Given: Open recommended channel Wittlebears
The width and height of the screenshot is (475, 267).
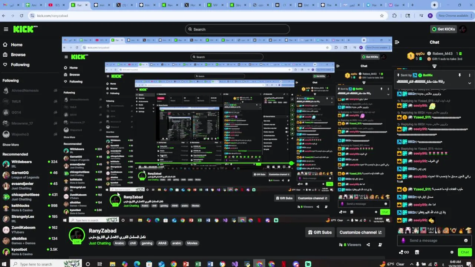Looking at the screenshot, I should tap(29, 164).
